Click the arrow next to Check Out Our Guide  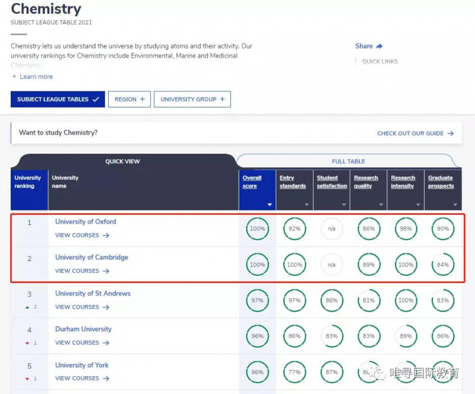pyautogui.click(x=451, y=134)
